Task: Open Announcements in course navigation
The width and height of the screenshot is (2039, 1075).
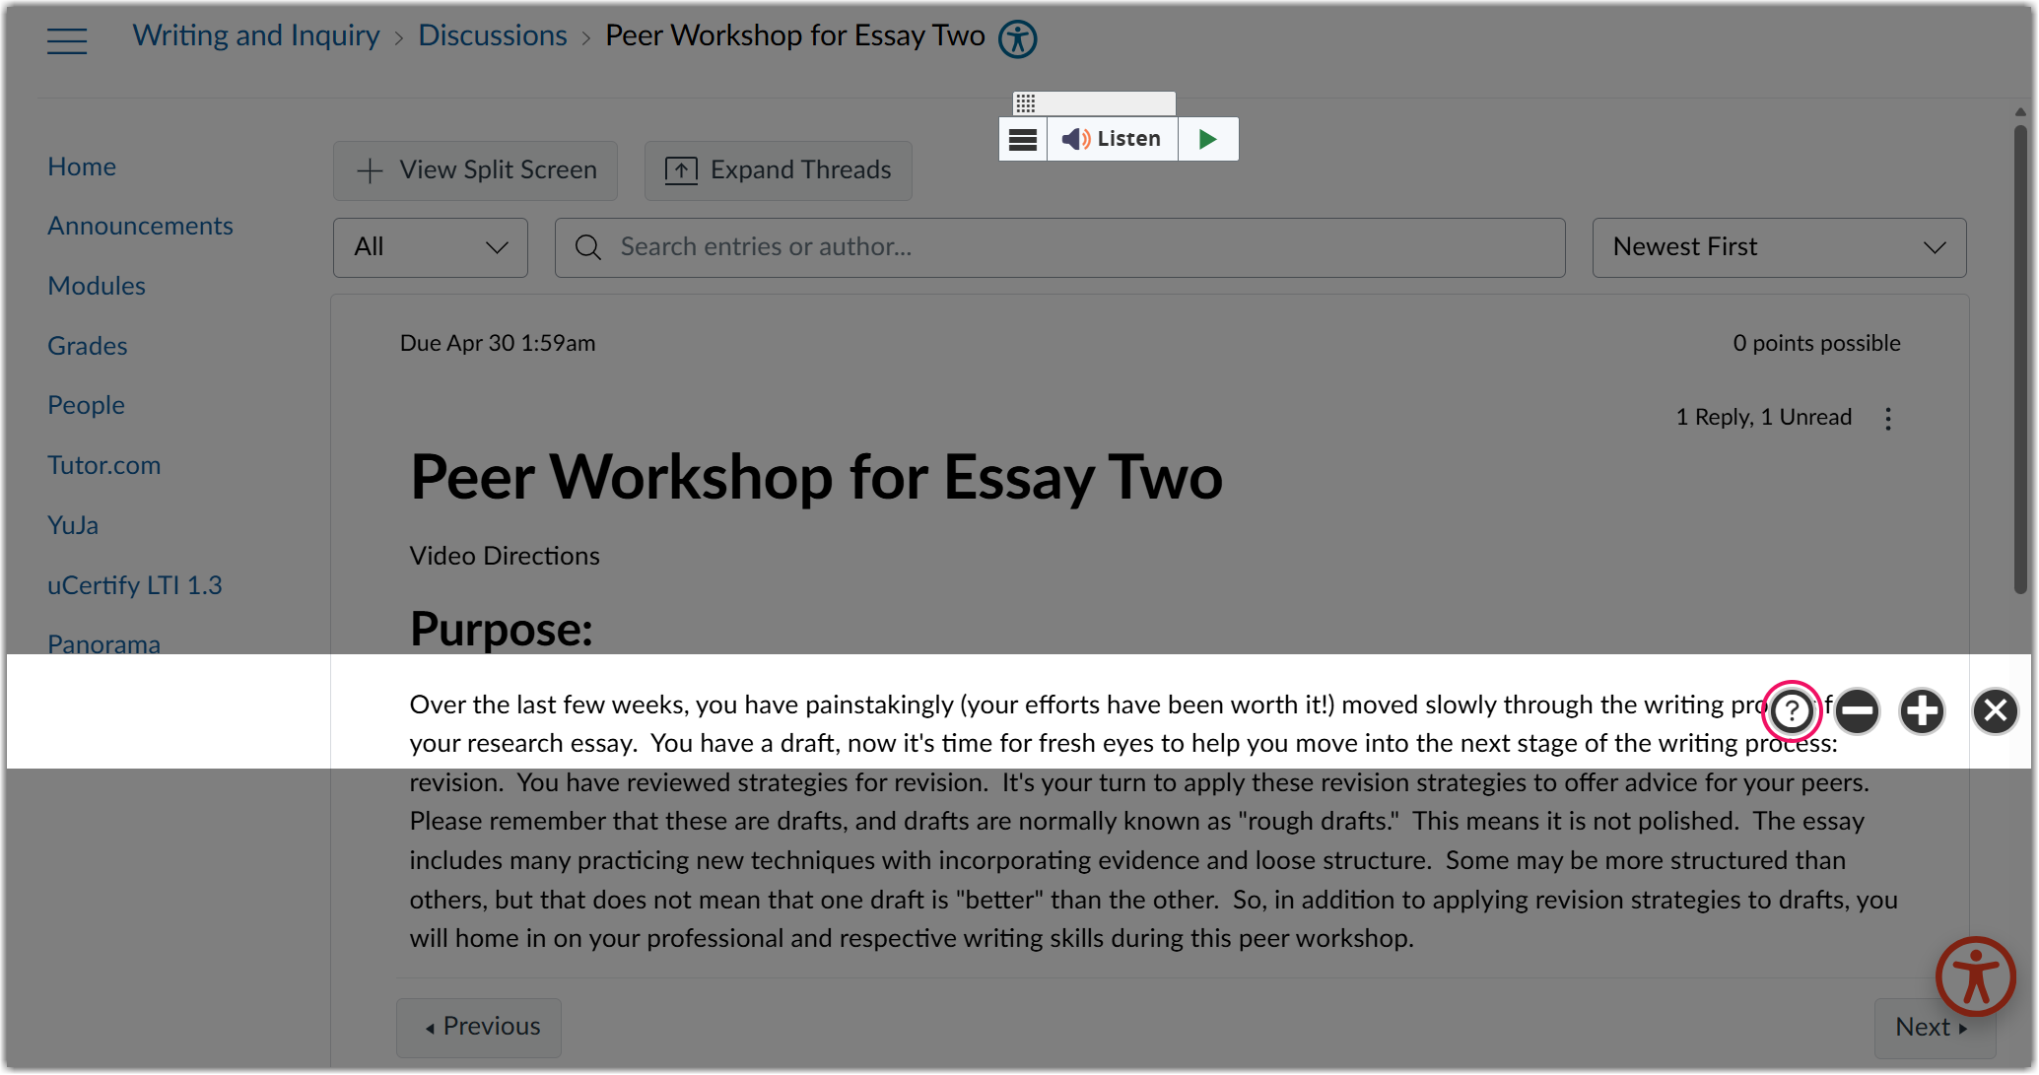Action: 140,226
